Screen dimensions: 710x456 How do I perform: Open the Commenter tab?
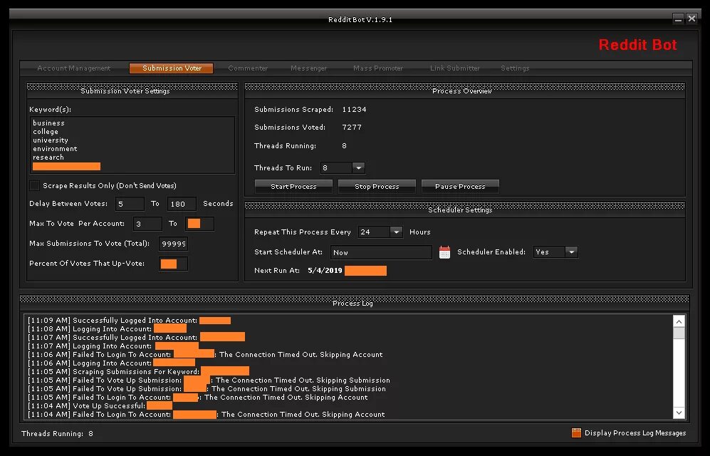tap(248, 68)
